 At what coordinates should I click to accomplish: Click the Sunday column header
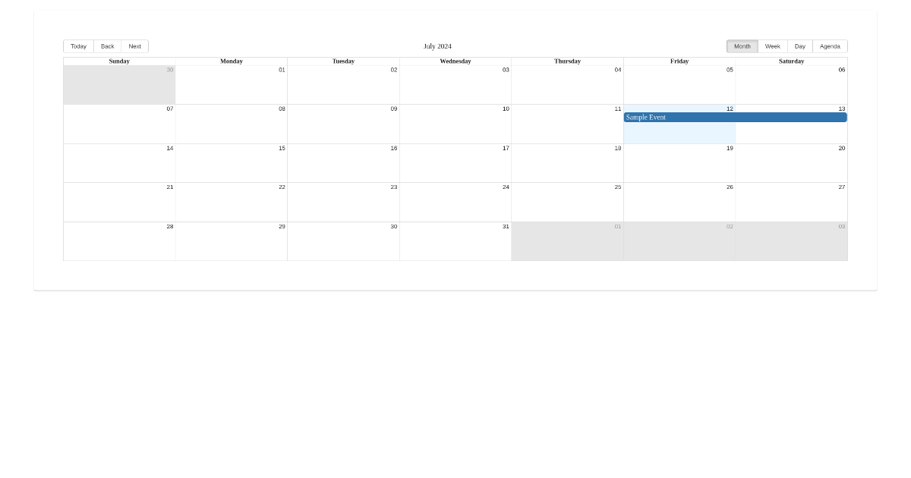tap(118, 61)
